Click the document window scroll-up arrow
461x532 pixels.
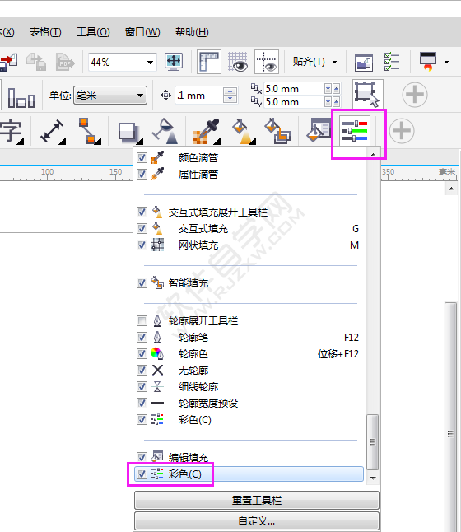(451, 189)
